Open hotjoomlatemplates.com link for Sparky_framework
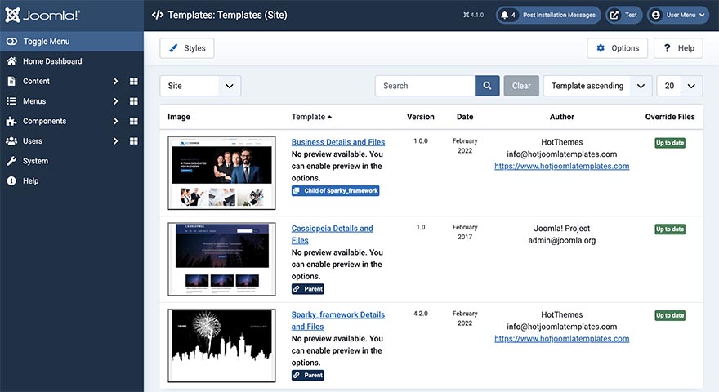Viewport: 719px width, 392px height. click(x=562, y=339)
